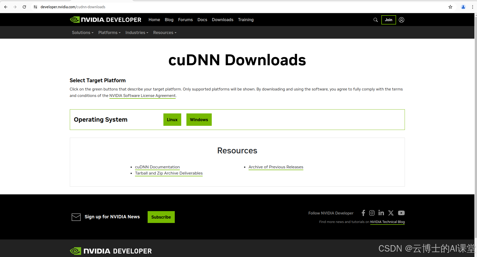This screenshot has height=257, width=477.
Task: Click Sign up for NVIDIA News text
Action: pyautogui.click(x=112, y=217)
